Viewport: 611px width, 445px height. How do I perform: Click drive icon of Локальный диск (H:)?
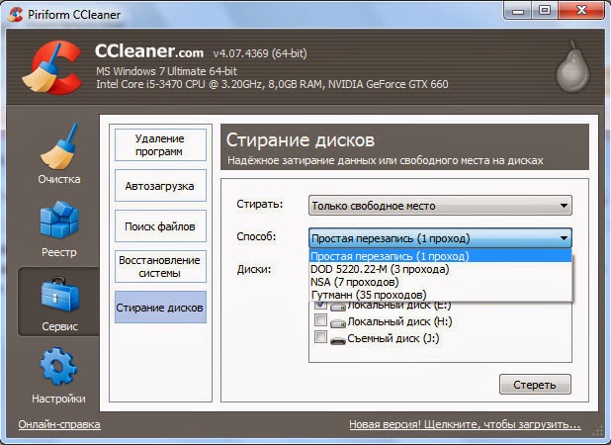[338, 322]
